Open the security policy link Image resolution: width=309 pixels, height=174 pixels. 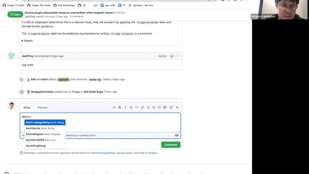coord(125,153)
